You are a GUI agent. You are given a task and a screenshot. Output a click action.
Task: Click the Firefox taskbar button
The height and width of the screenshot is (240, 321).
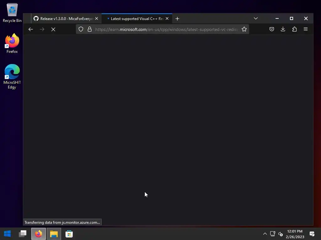tap(39, 234)
